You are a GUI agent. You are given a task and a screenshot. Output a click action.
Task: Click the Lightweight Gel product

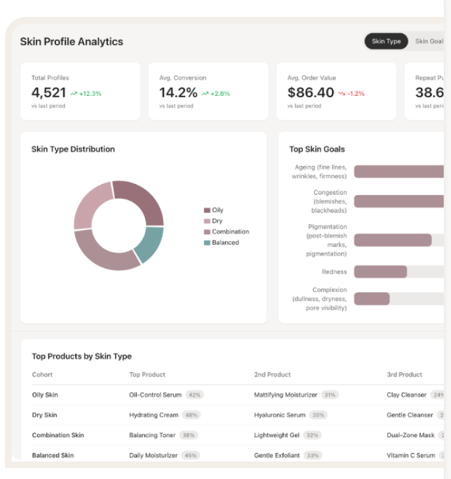pyautogui.click(x=277, y=435)
